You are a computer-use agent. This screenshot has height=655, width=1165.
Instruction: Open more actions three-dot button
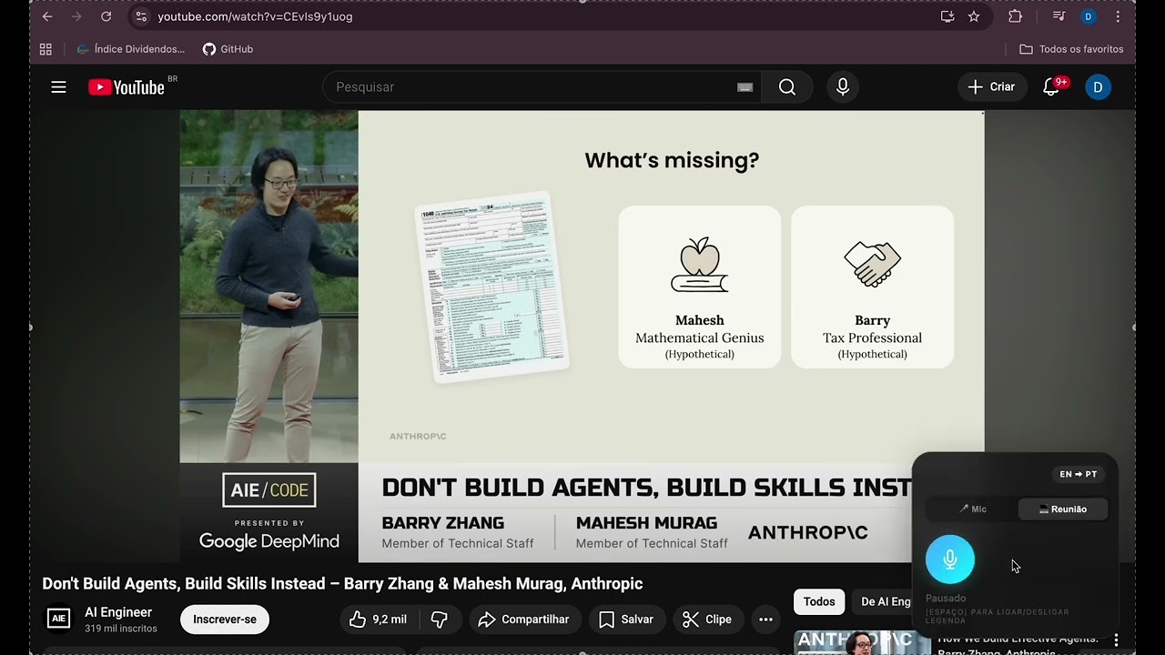coord(765,620)
